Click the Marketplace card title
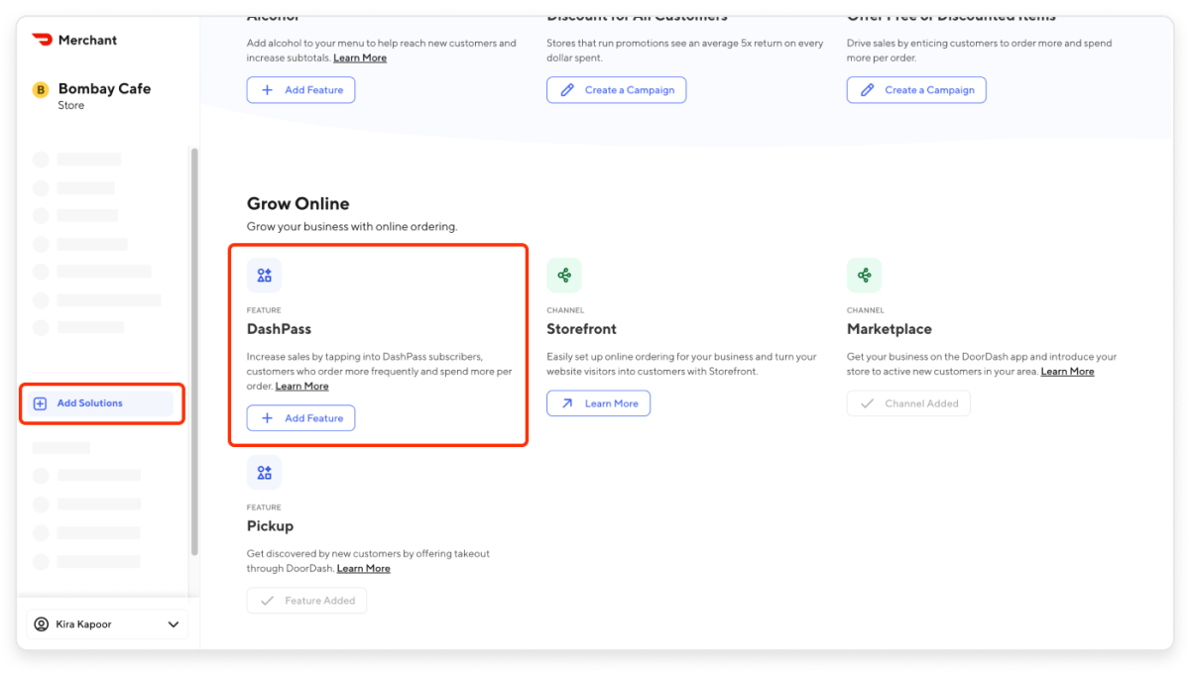 [890, 329]
